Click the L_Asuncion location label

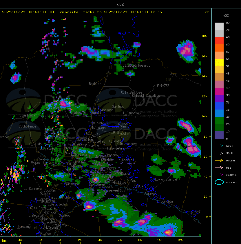[x=132, y=113]
